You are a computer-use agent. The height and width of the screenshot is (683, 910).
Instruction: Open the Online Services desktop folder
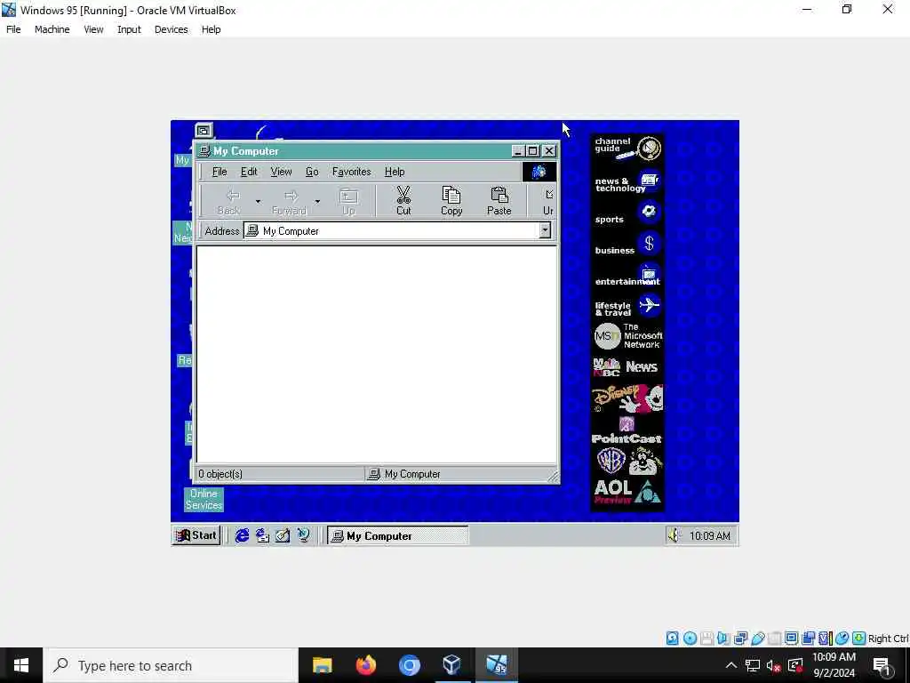[204, 499]
